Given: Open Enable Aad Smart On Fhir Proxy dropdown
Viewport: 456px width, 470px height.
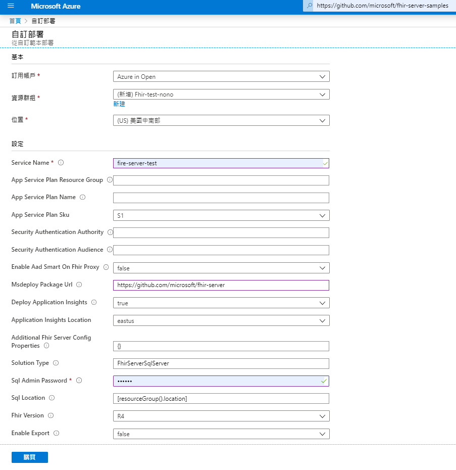Looking at the screenshot, I should (x=221, y=268).
